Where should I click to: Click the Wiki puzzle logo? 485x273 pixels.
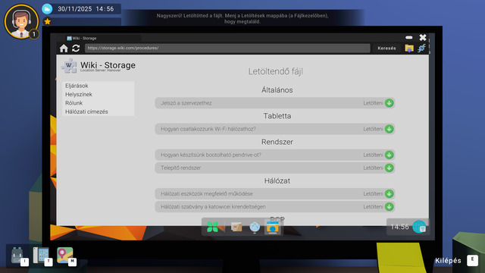click(x=69, y=66)
